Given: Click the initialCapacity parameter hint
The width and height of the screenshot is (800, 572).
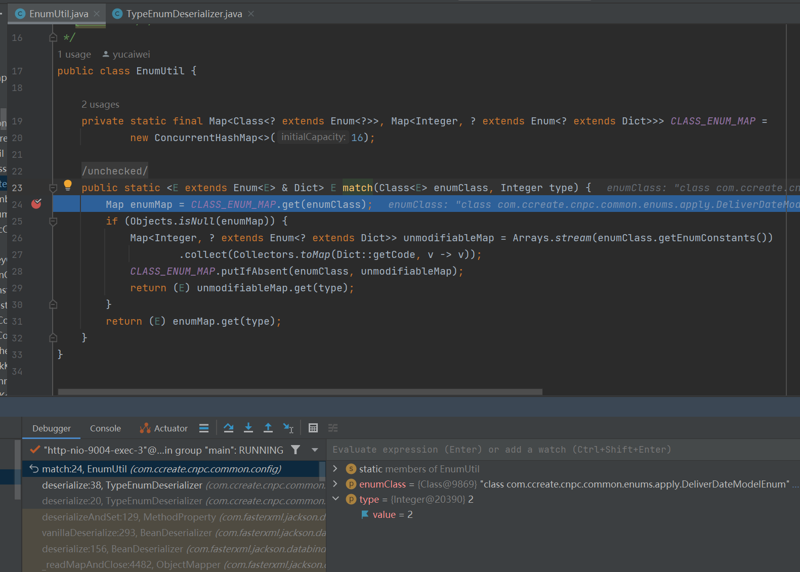Looking at the screenshot, I should coord(313,137).
